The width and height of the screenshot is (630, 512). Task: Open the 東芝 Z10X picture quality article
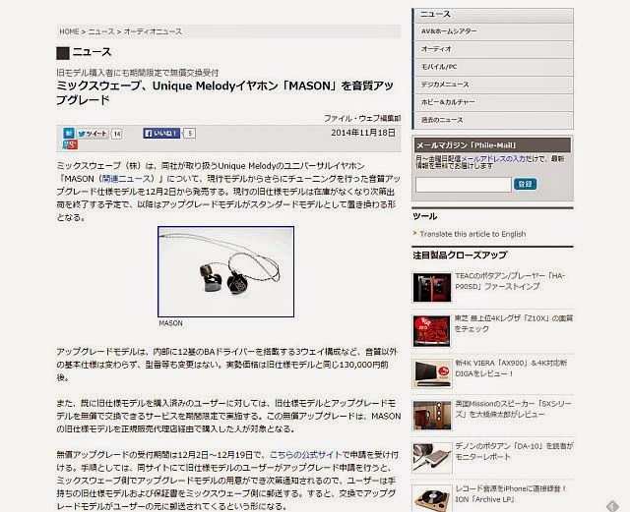point(514,323)
